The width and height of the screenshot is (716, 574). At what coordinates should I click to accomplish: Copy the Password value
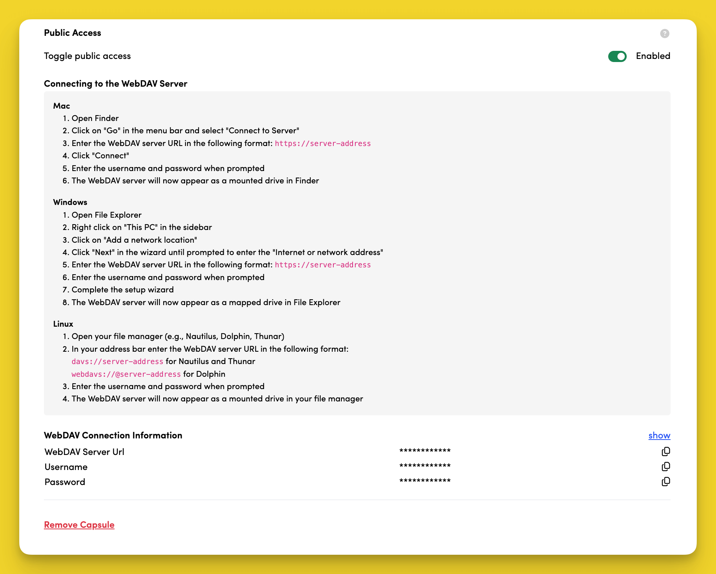[666, 482]
